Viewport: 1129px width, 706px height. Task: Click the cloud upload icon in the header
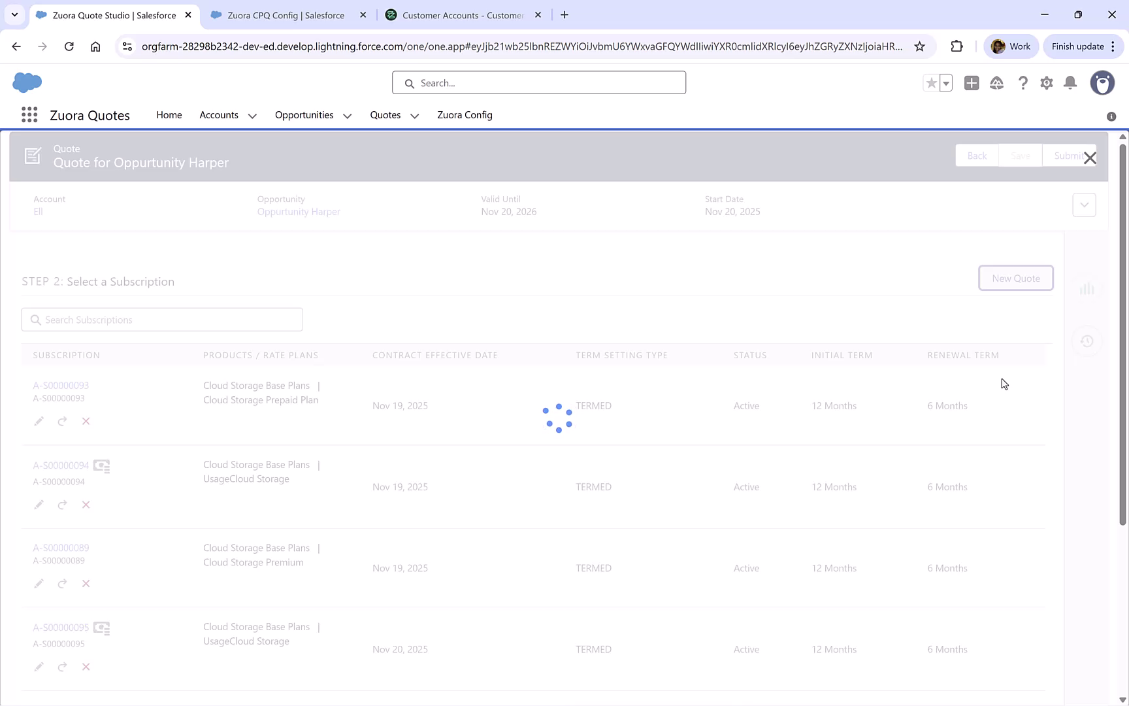pos(996,83)
